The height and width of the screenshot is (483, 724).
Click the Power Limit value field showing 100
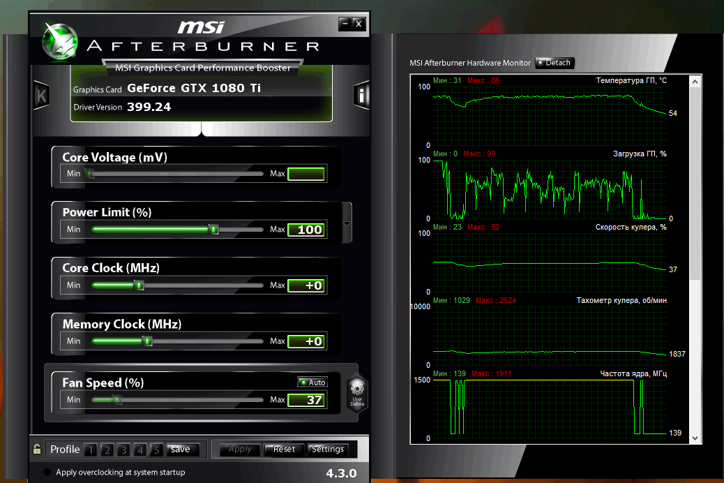coord(307,230)
